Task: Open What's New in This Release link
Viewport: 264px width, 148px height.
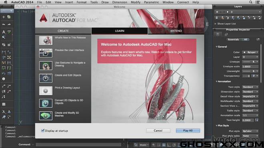Action: tap(70, 37)
